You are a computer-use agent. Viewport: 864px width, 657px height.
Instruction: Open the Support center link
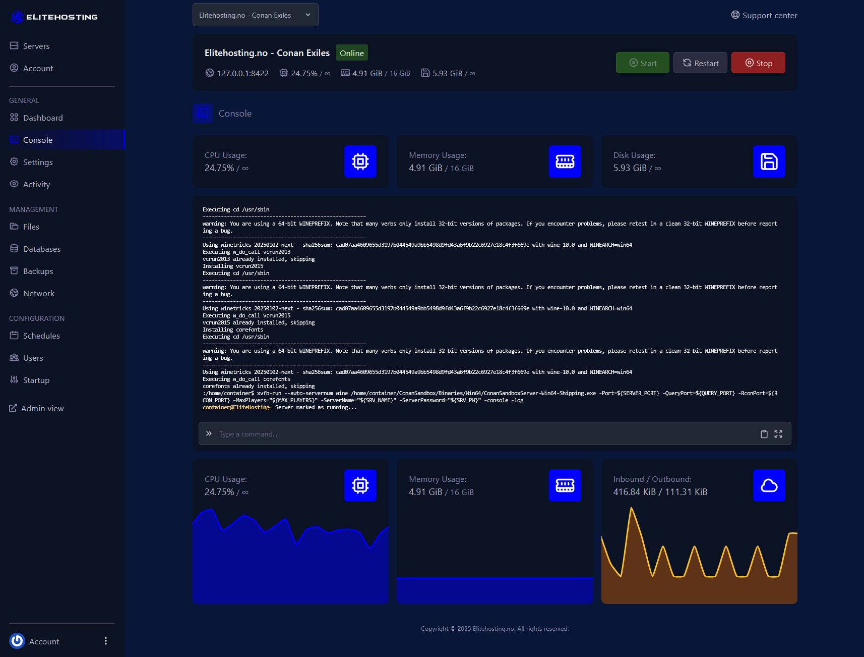(763, 15)
